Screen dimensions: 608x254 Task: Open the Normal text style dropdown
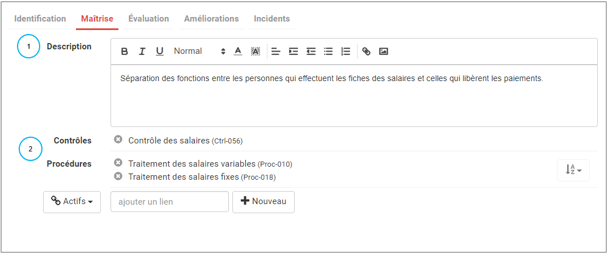[x=199, y=52]
